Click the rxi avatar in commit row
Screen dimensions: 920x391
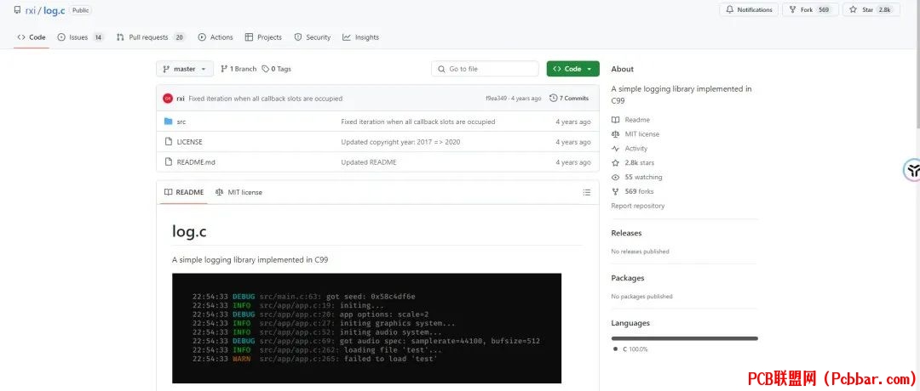[168, 99]
